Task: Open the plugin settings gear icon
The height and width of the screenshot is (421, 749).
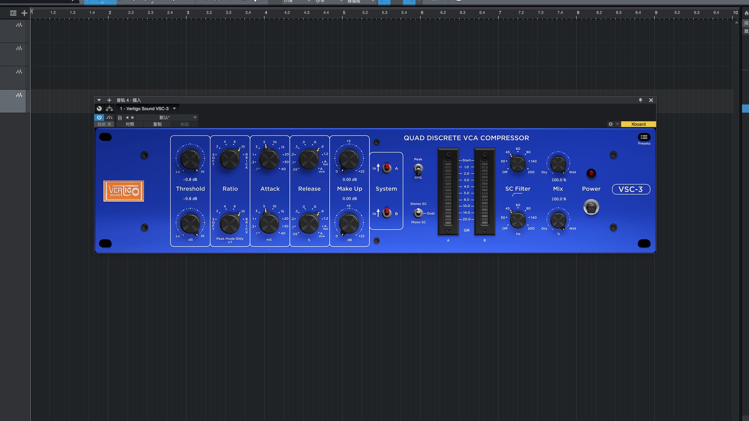Action: pyautogui.click(x=611, y=124)
